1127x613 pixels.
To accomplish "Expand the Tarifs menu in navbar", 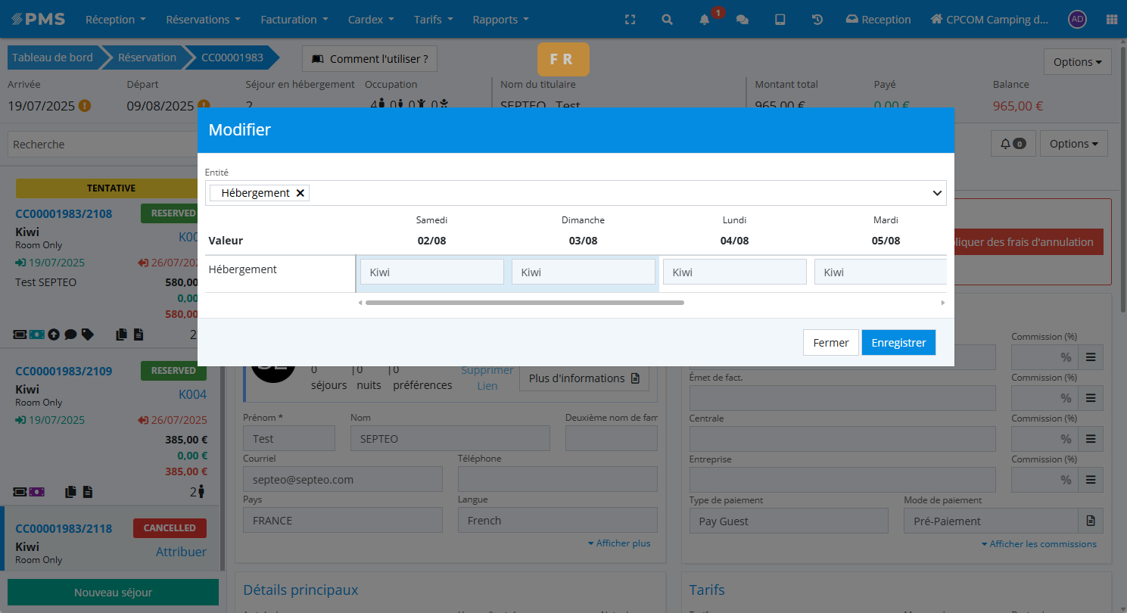I will (433, 20).
